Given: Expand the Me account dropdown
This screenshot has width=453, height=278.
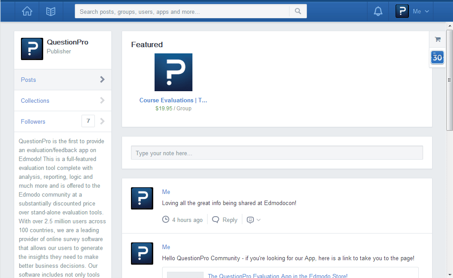Looking at the screenshot, I should point(421,12).
